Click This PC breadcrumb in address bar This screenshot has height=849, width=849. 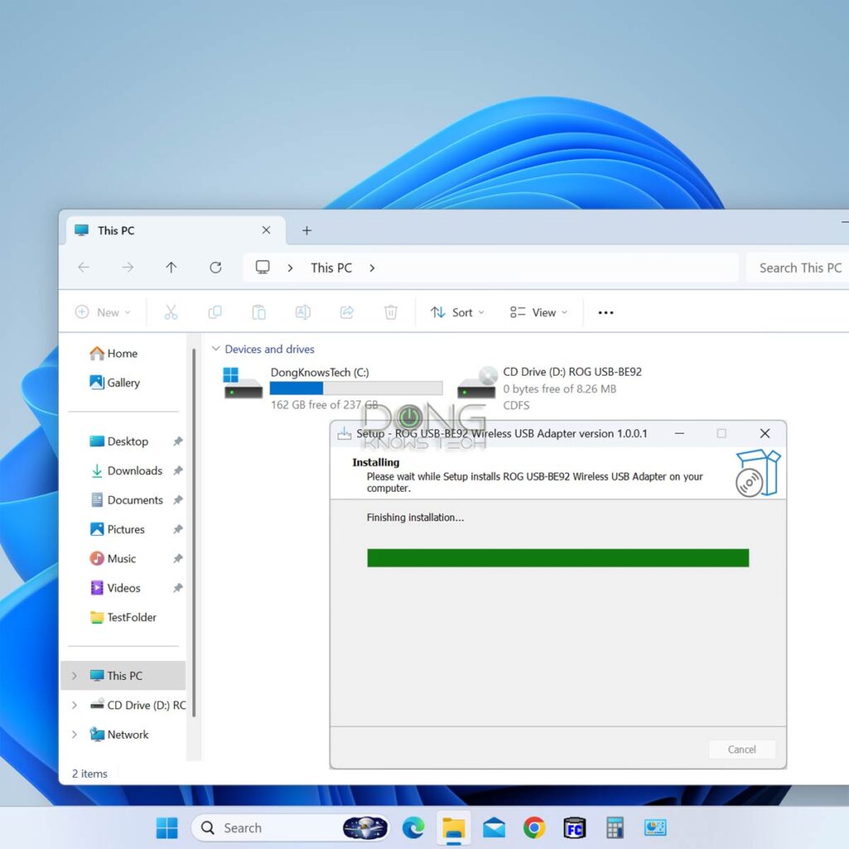(x=332, y=268)
